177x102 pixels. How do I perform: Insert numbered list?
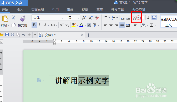[113, 18]
